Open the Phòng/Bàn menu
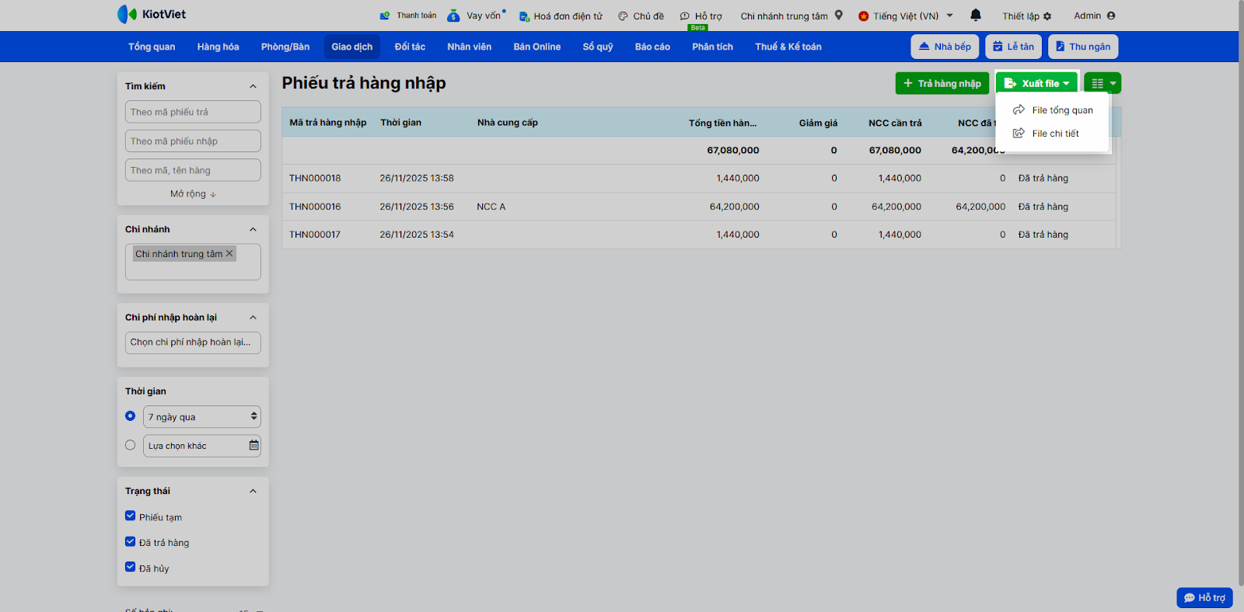The height and width of the screenshot is (612, 1244). coord(285,47)
